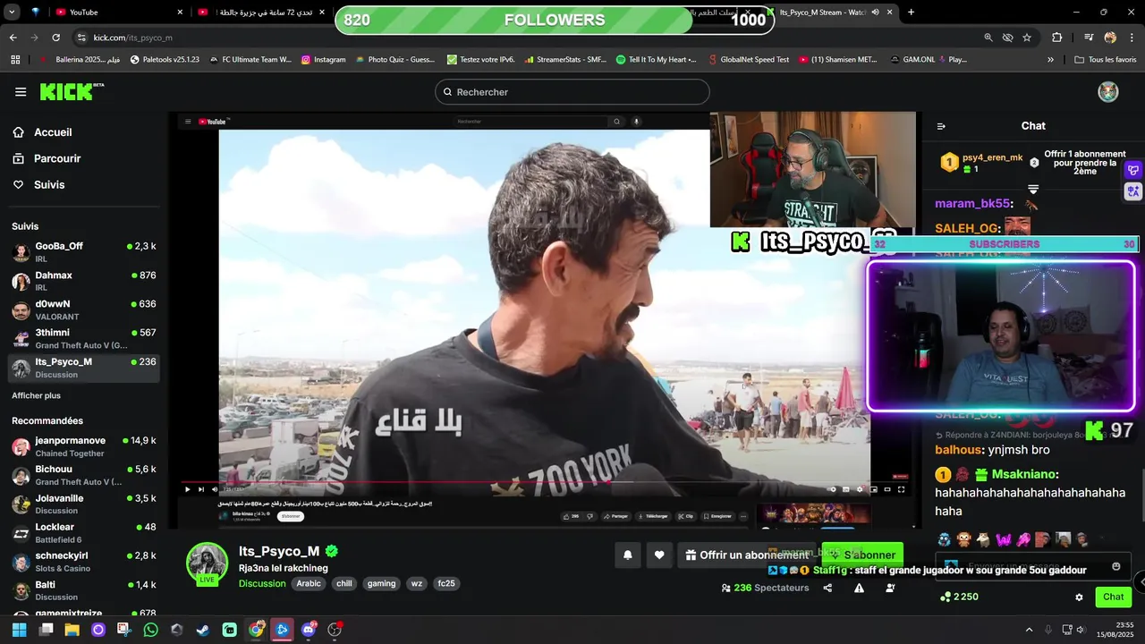Open Steam from the taskbar
The height and width of the screenshot is (644, 1145).
[203, 630]
